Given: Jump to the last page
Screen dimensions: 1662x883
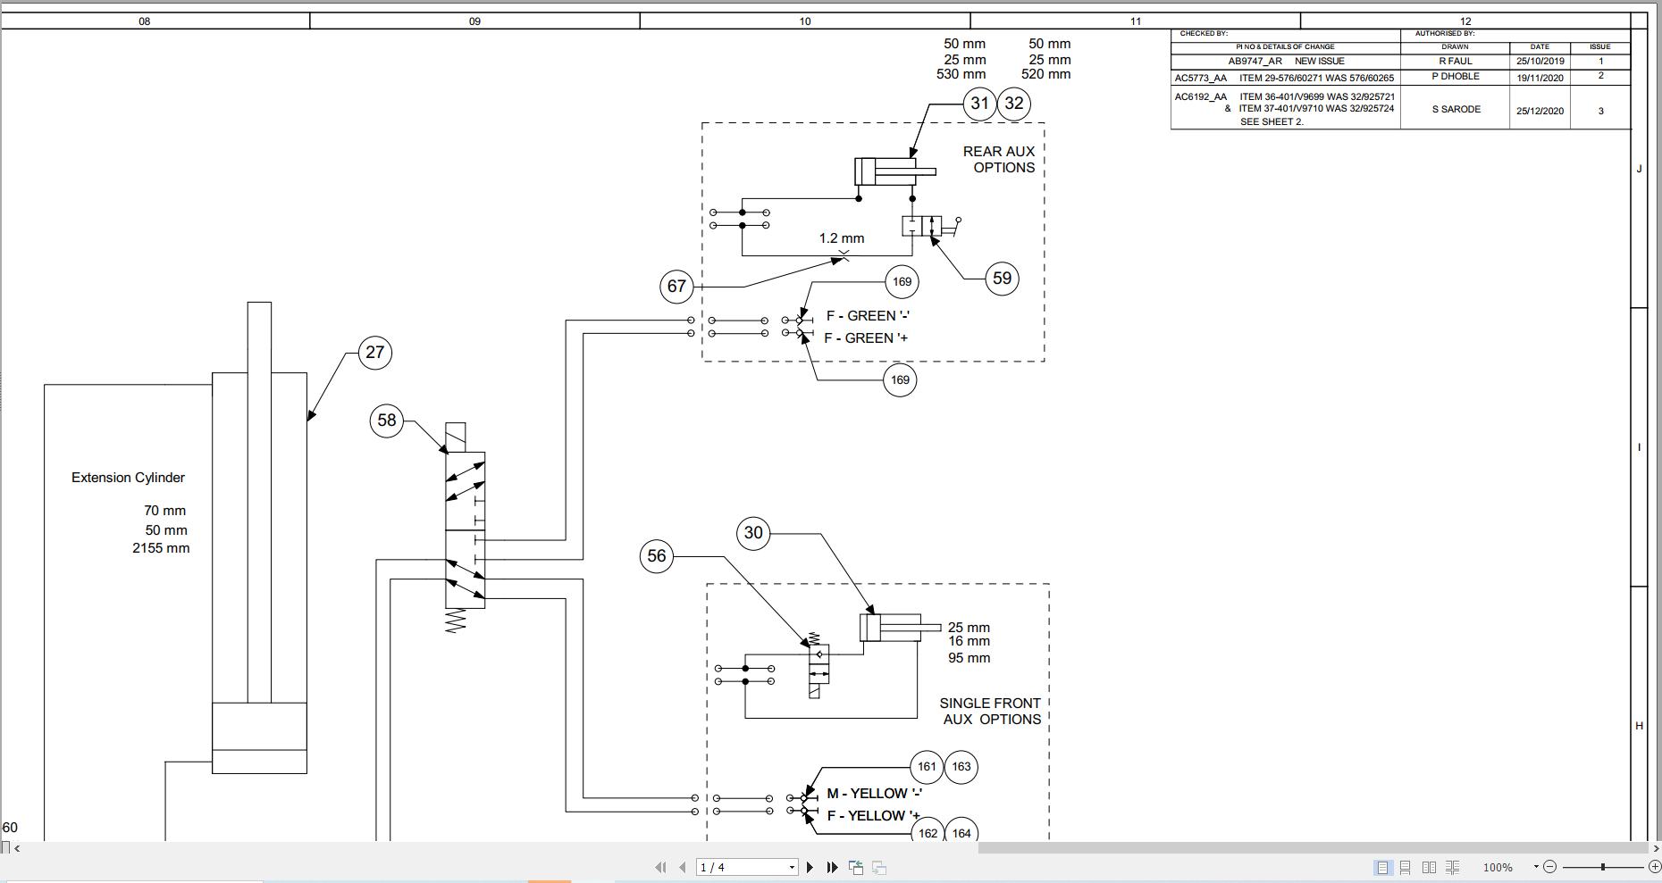Looking at the screenshot, I should [832, 867].
